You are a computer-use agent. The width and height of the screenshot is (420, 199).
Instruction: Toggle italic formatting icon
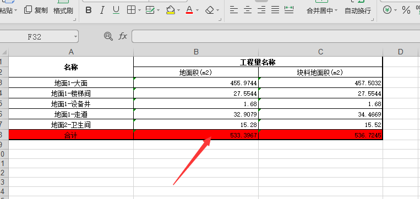pyautogui.click(x=102, y=10)
